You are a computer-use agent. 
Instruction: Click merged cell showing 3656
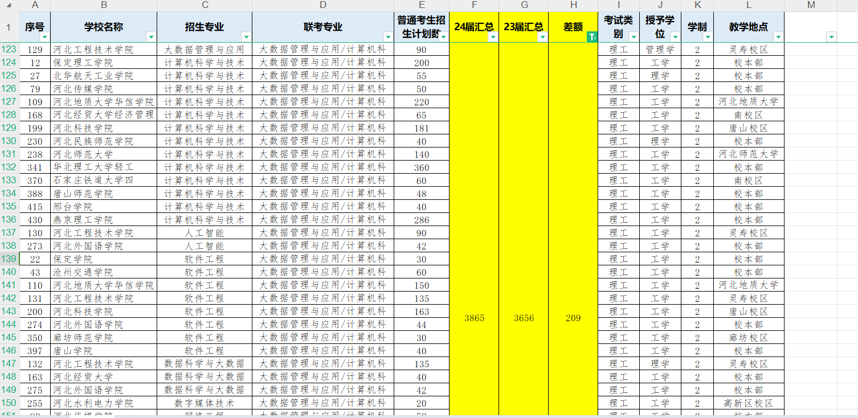click(x=524, y=318)
